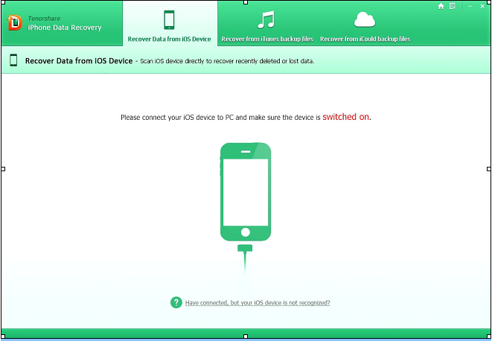The width and height of the screenshot is (492, 341).
Task: Open the register notes icon in title bar
Action: pos(452,6)
